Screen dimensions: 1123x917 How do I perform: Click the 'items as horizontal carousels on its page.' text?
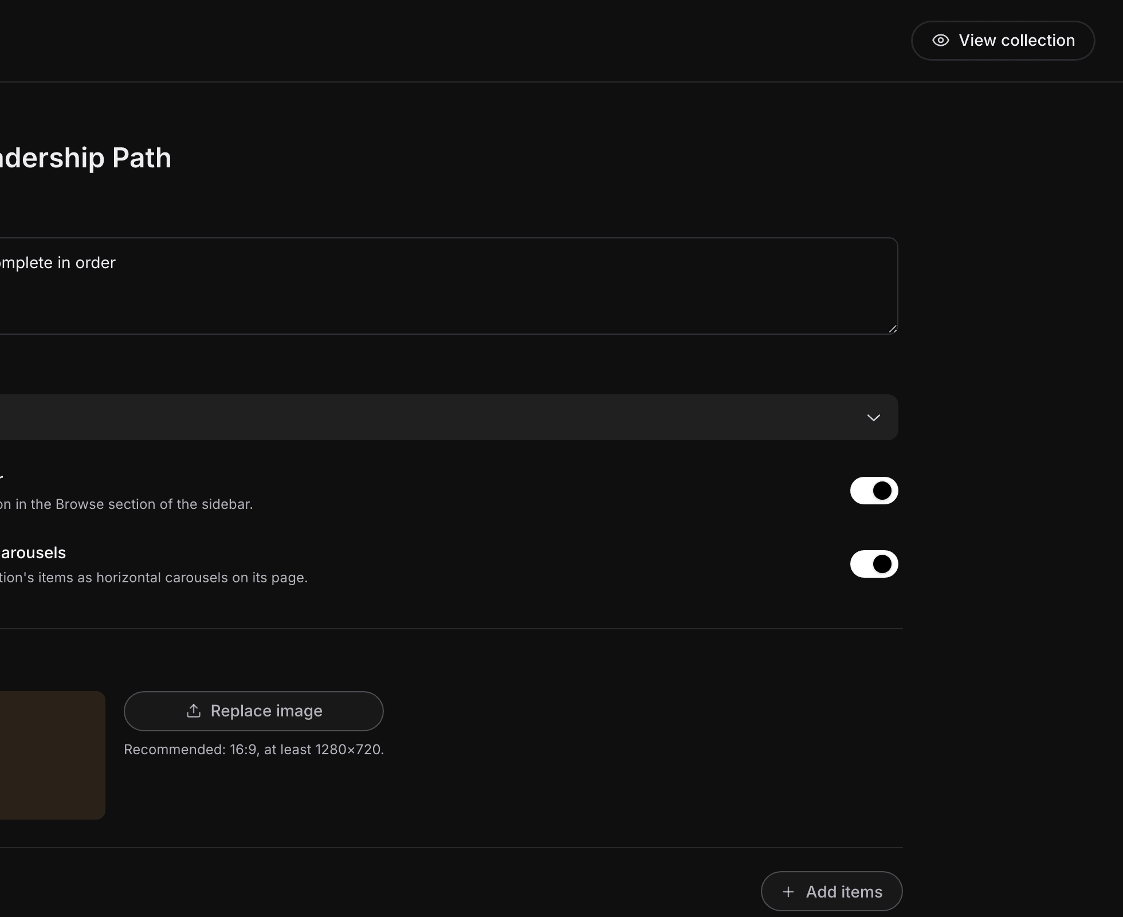173,578
